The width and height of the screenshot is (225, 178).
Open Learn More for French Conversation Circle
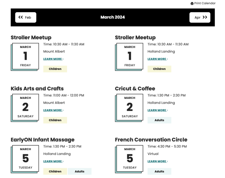coord(157,161)
